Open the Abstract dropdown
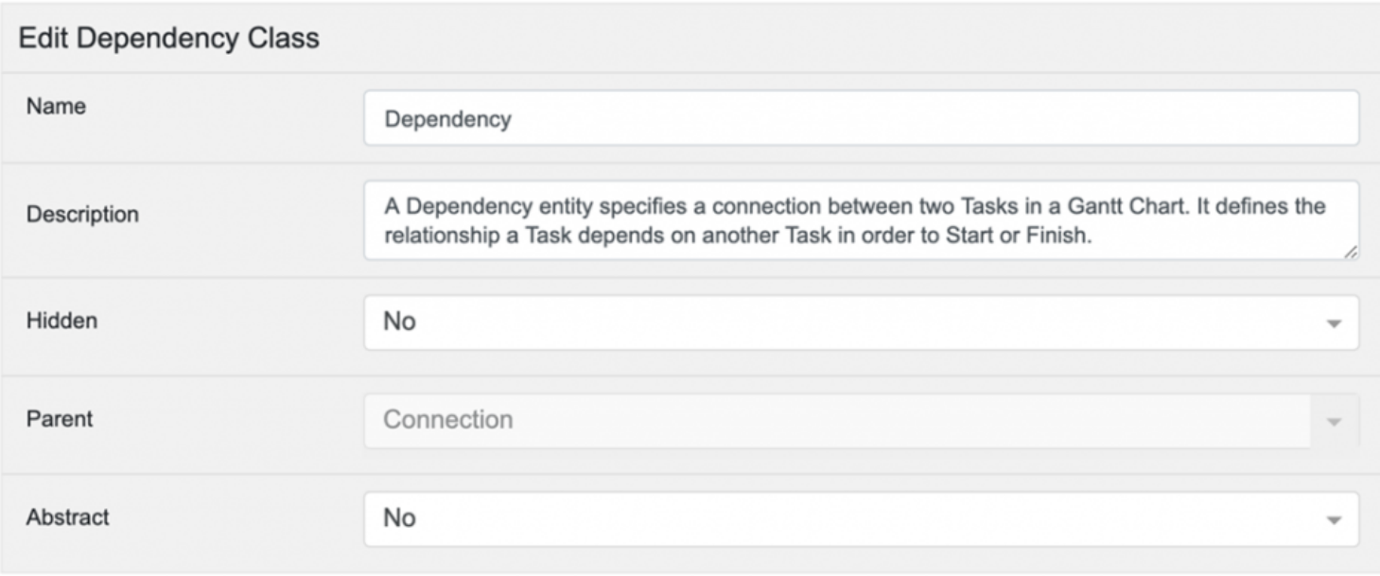The image size is (1380, 576). (x=861, y=518)
